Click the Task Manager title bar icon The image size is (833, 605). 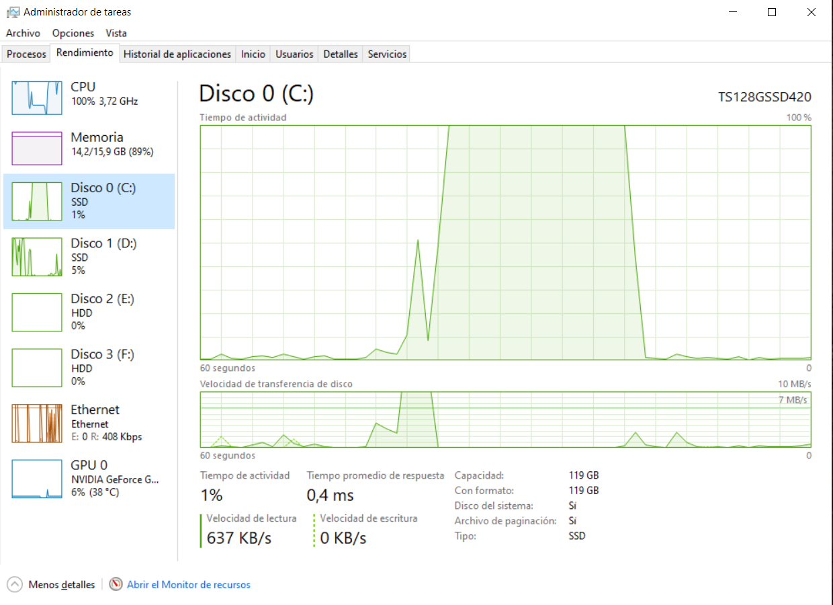pos(12,11)
